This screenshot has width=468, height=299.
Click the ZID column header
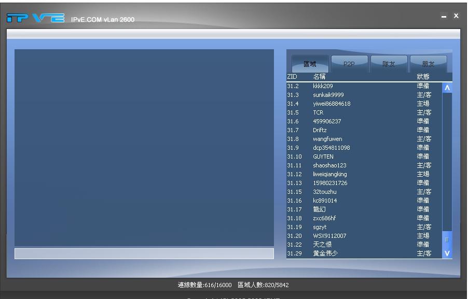tap(292, 77)
